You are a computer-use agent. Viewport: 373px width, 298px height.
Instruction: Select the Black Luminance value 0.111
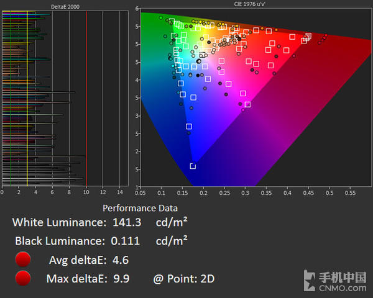point(125,241)
